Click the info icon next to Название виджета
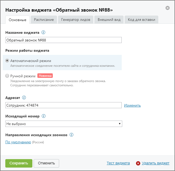The height and width of the screenshot is (171, 175). (x=43, y=32)
